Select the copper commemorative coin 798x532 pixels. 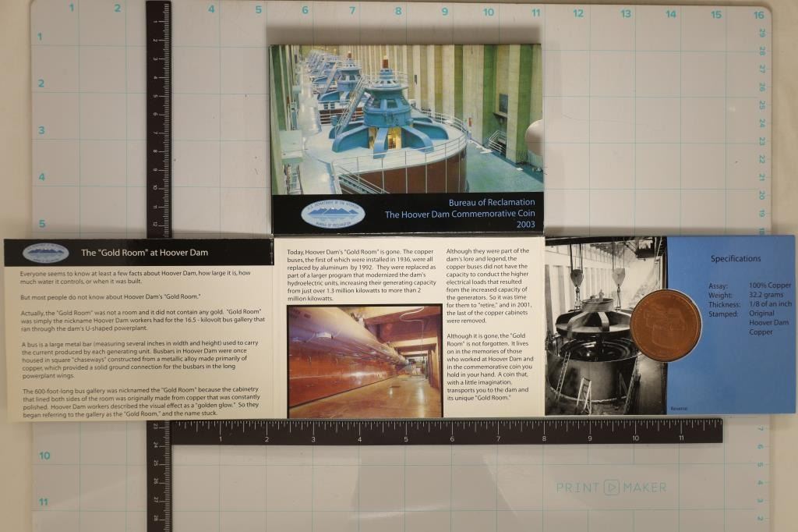point(666,325)
